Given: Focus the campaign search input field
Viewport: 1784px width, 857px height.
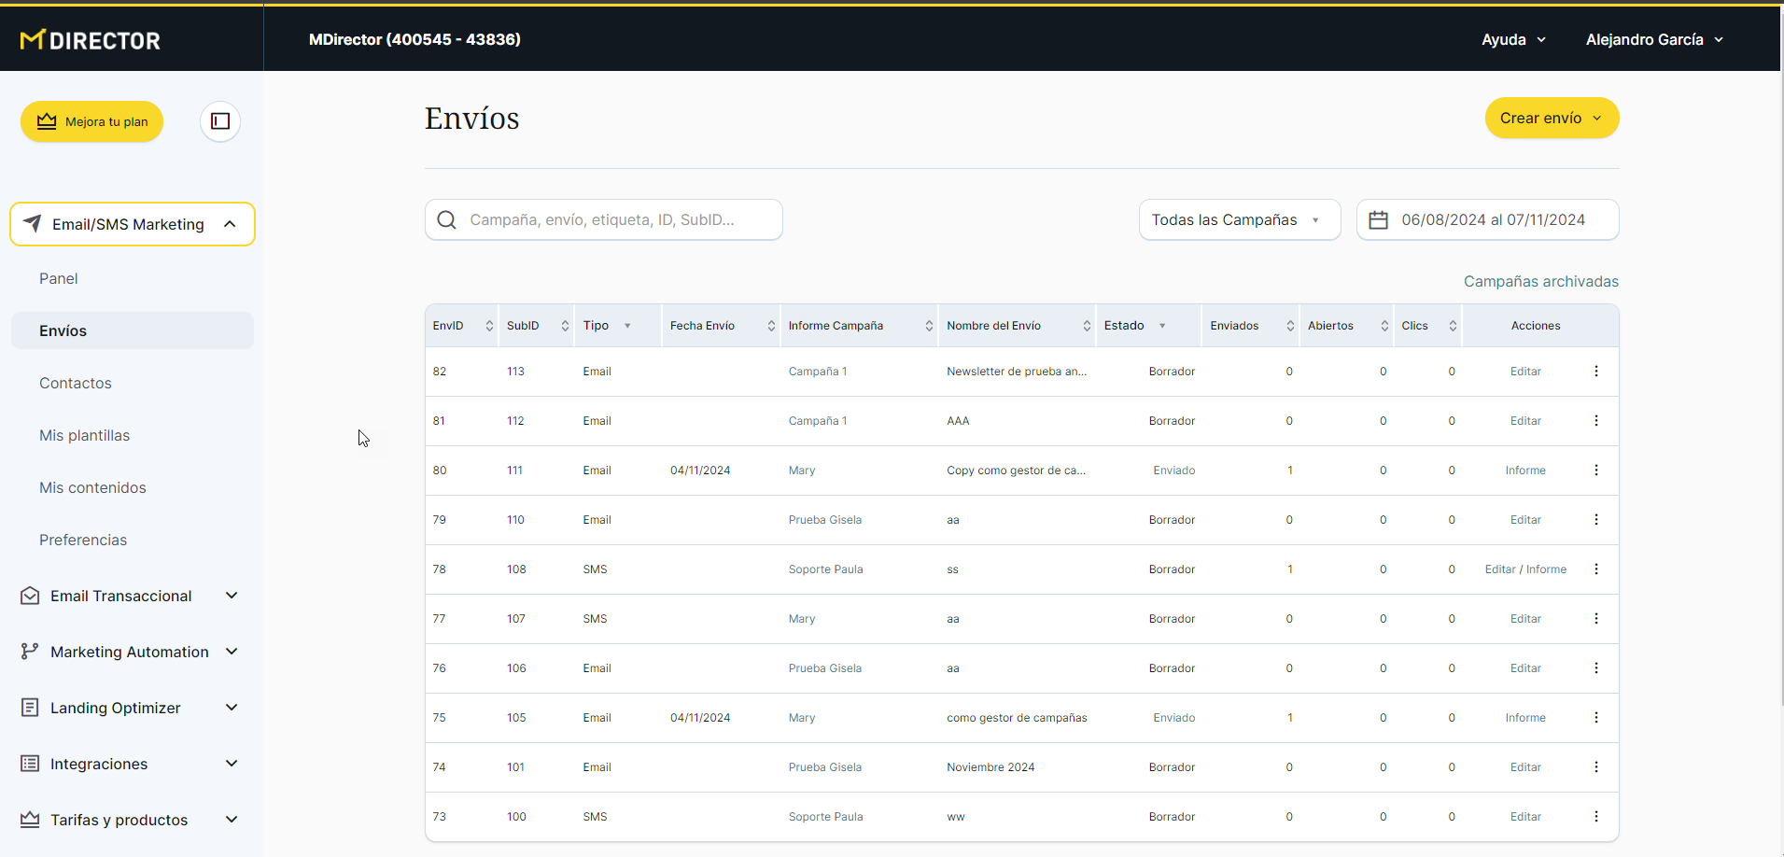Looking at the screenshot, I should tap(616, 220).
